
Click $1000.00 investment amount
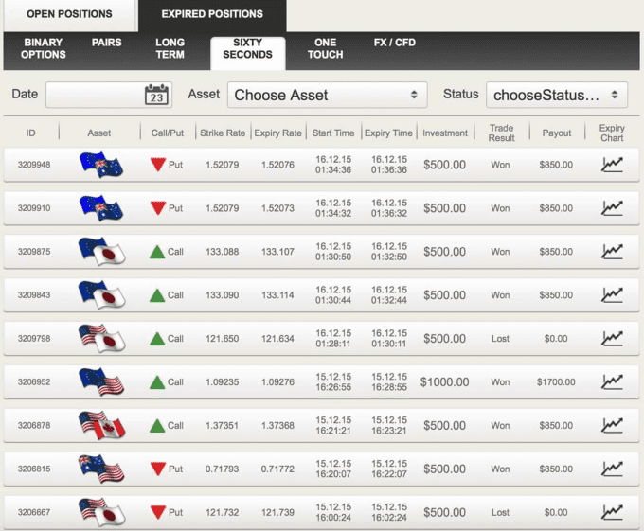(444, 382)
